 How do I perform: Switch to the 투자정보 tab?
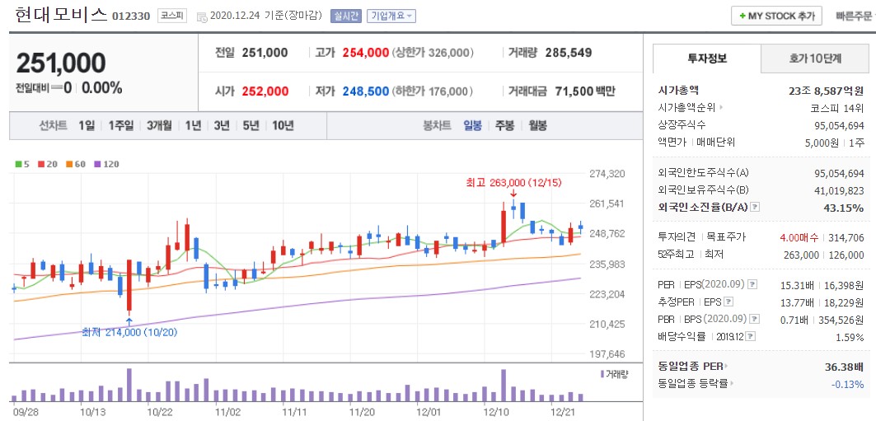click(x=707, y=58)
